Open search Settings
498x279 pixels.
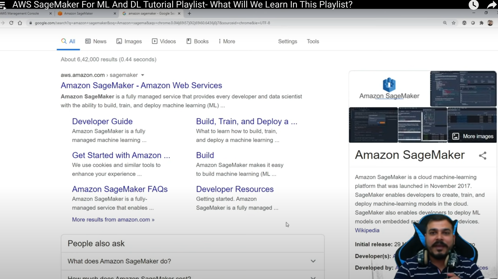point(288,41)
